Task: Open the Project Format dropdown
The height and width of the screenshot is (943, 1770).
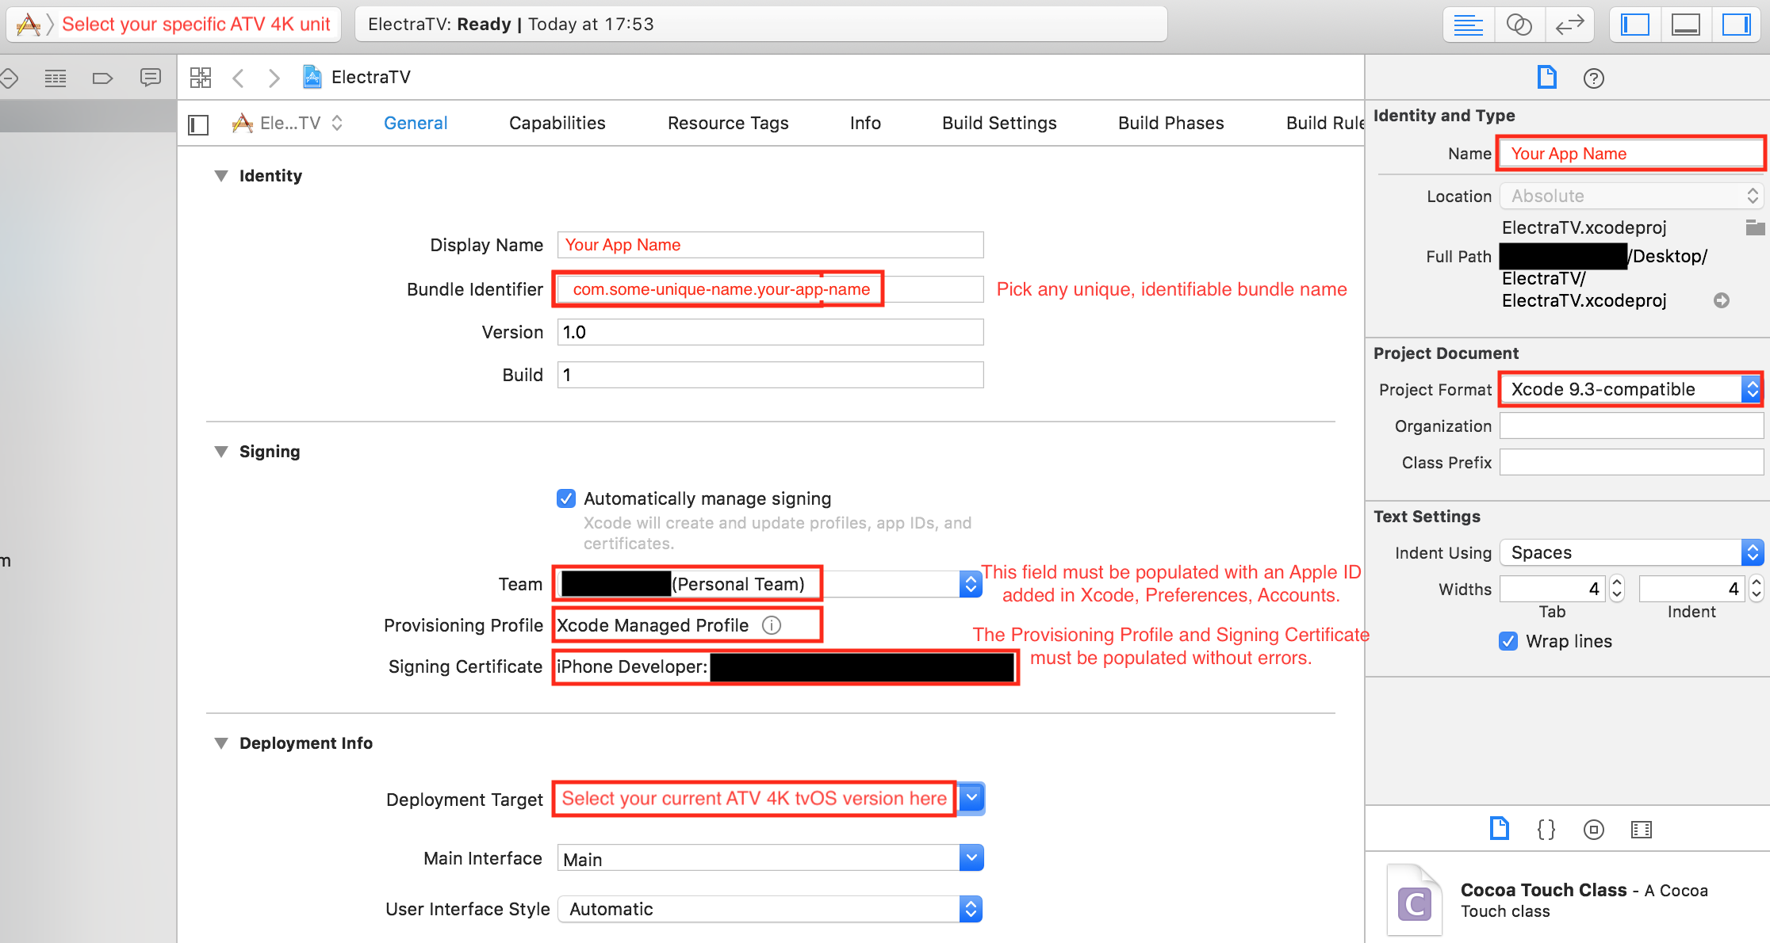Action: pos(1631,389)
